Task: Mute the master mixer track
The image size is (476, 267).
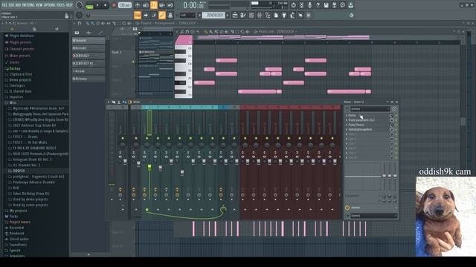Action: [x=123, y=139]
